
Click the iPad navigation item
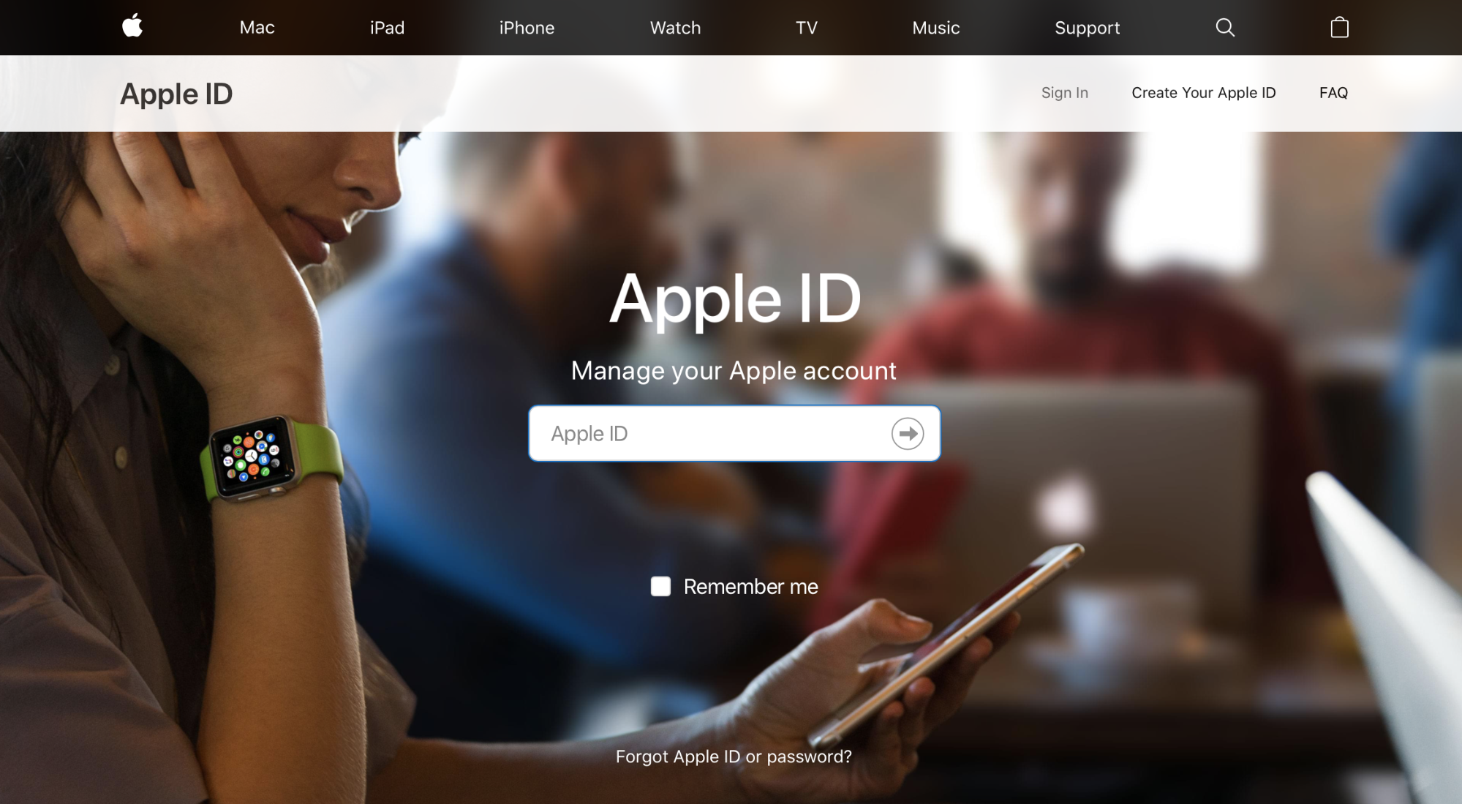tap(387, 27)
